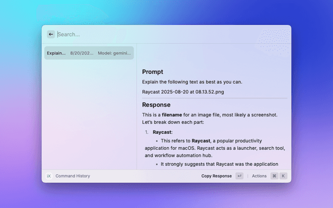Image resolution: width=333 pixels, height=208 pixels.
Task: Click the bold 'filename' word in response
Action: tap(171, 114)
